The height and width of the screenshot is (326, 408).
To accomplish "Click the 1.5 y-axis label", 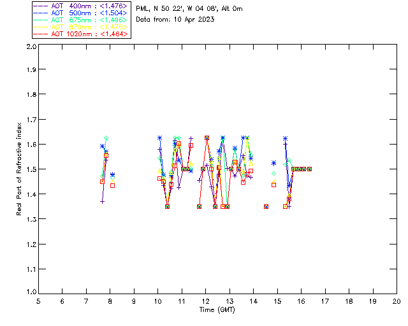I will point(31,169).
